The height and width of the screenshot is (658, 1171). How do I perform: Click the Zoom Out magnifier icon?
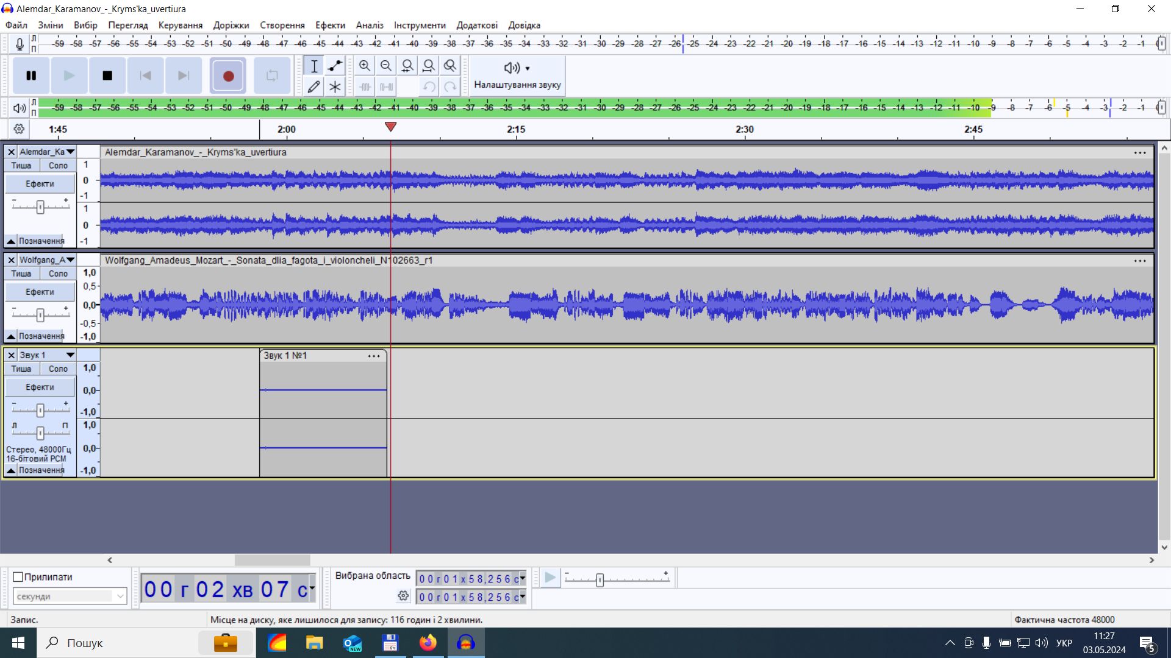[x=386, y=66]
